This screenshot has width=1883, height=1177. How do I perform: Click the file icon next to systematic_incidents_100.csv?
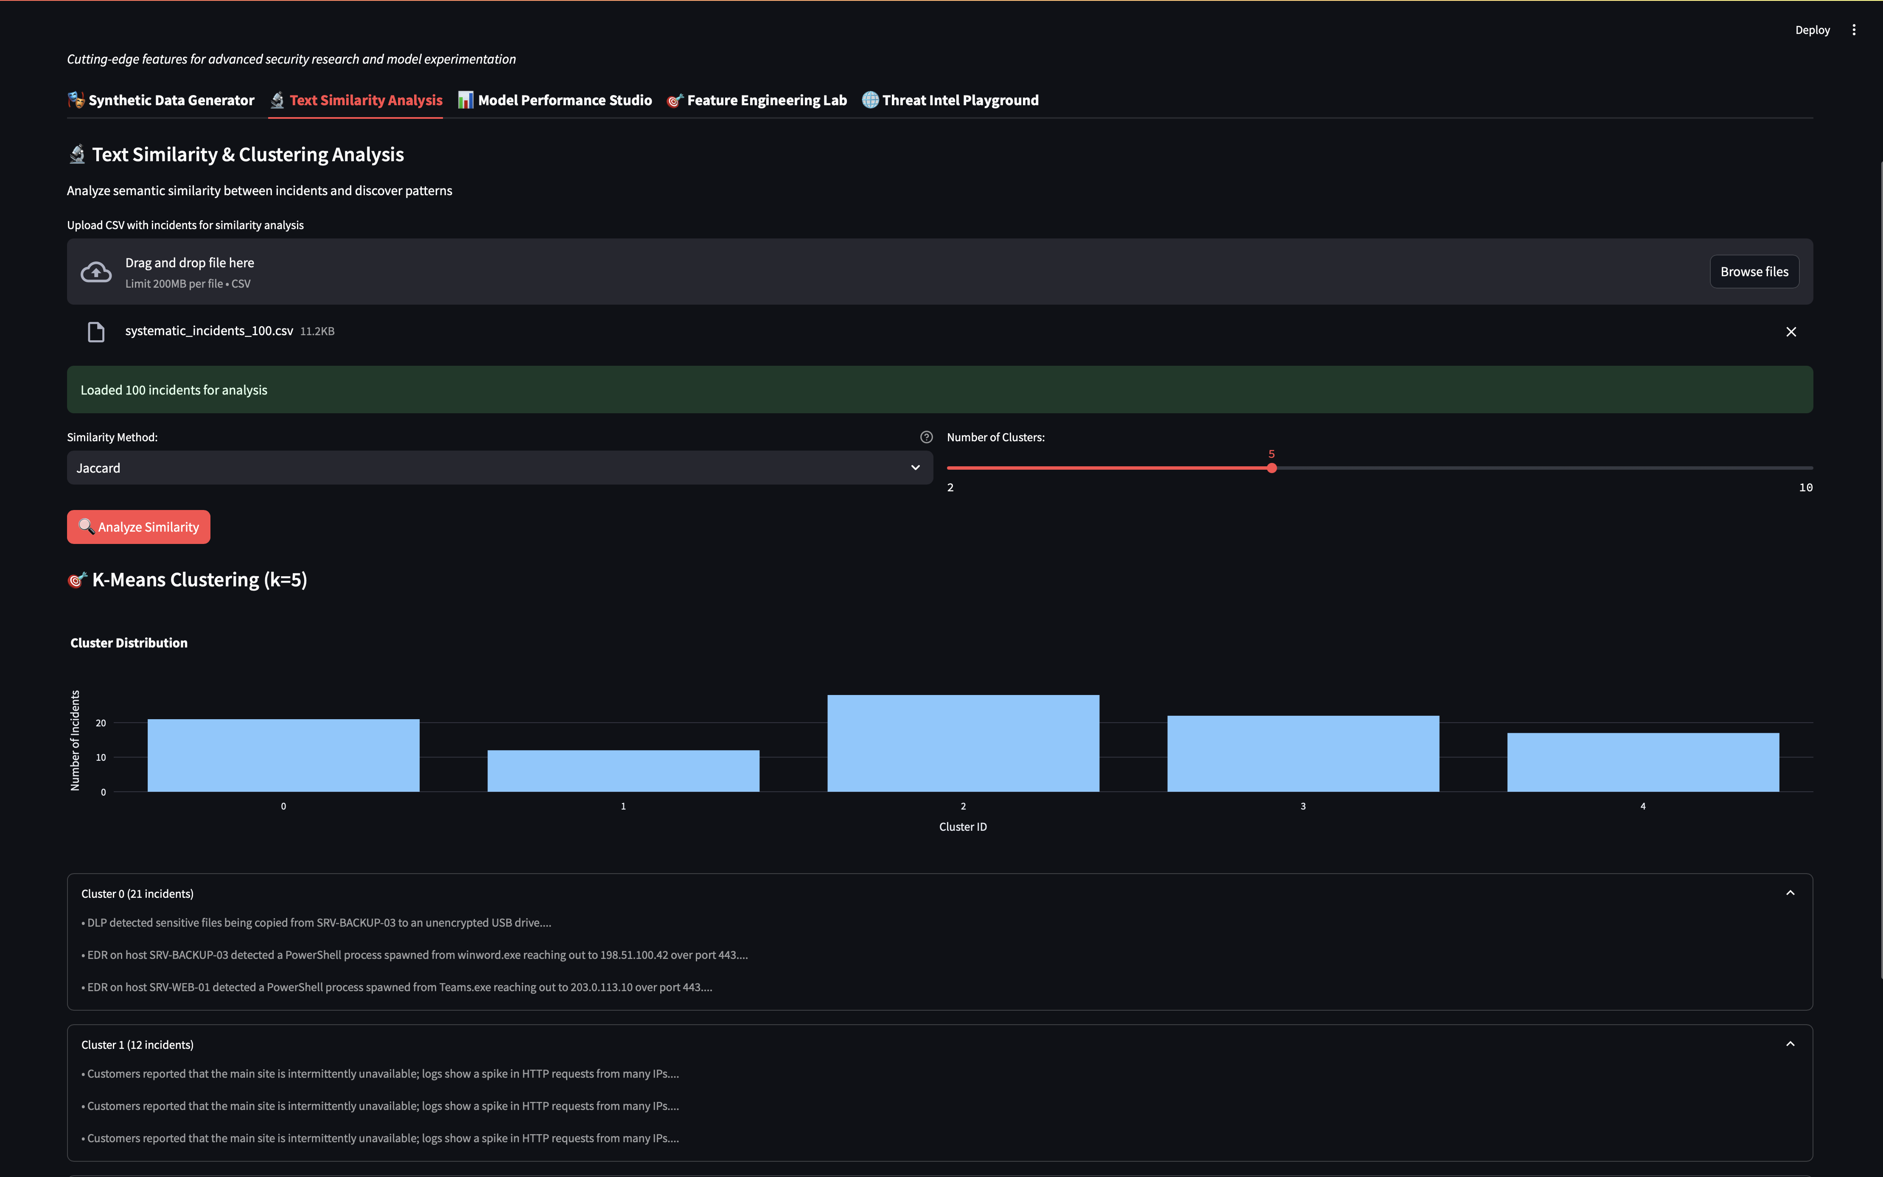(96, 331)
